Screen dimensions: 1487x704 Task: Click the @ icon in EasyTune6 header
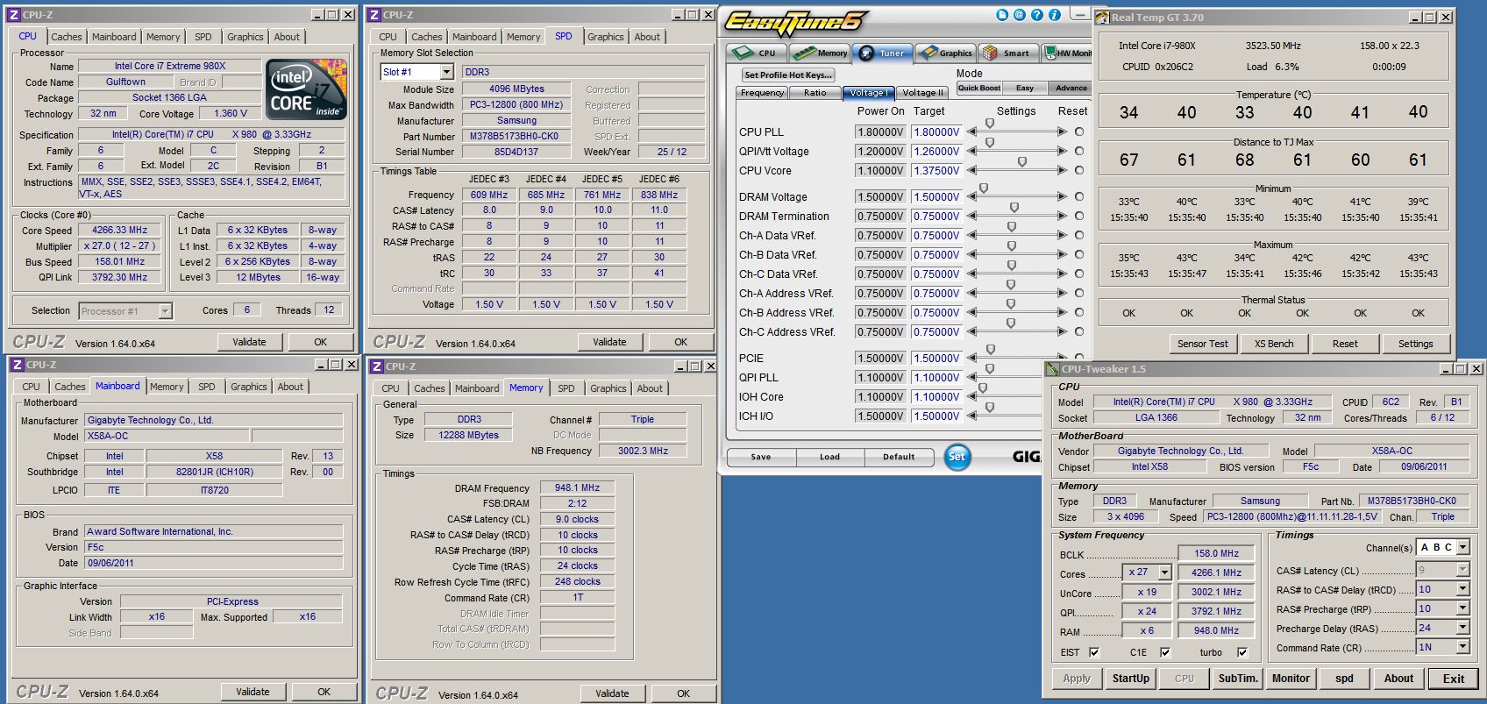click(1020, 15)
